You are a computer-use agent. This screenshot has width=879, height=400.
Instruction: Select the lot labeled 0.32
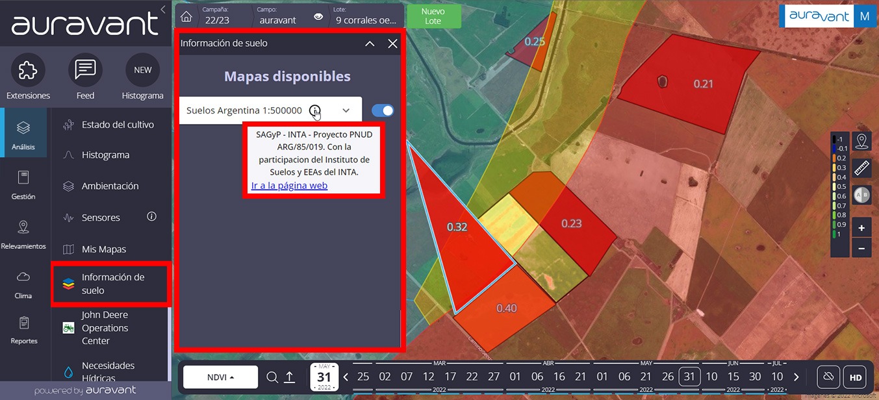[457, 227]
